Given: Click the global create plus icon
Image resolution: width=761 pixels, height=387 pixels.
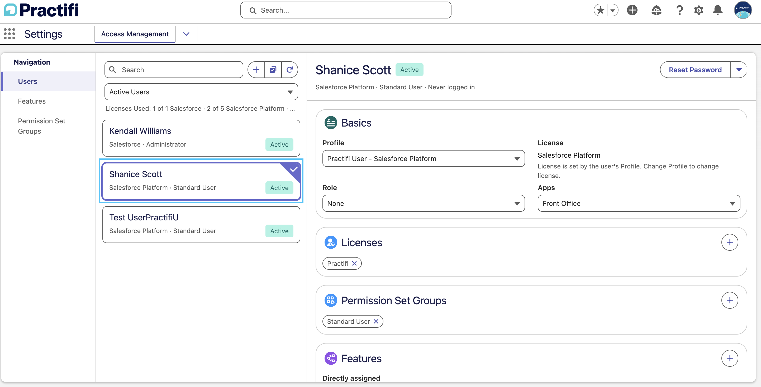Looking at the screenshot, I should pyautogui.click(x=632, y=10).
